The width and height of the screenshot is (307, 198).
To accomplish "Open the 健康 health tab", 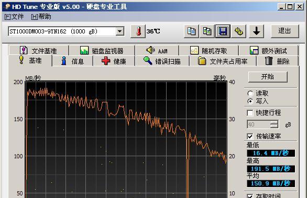I will [114, 61].
